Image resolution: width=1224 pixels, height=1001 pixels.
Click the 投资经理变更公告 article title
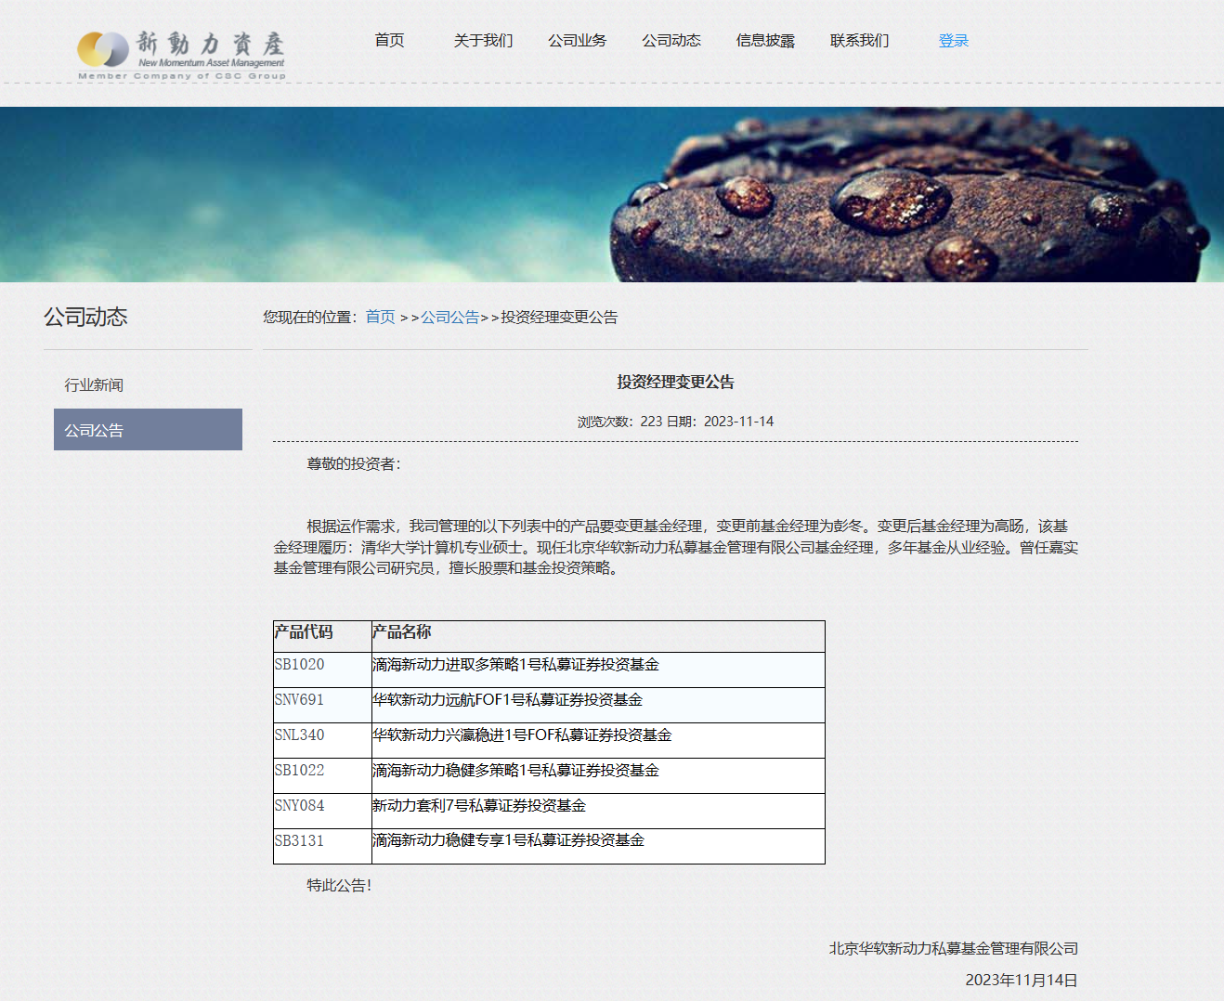click(x=675, y=383)
